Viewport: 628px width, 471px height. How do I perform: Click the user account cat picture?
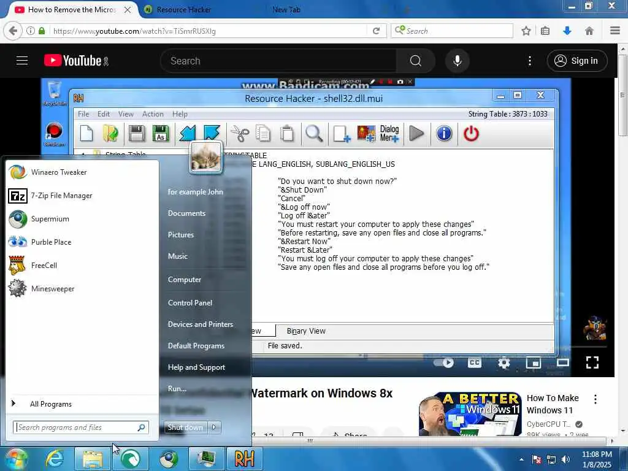(x=206, y=156)
